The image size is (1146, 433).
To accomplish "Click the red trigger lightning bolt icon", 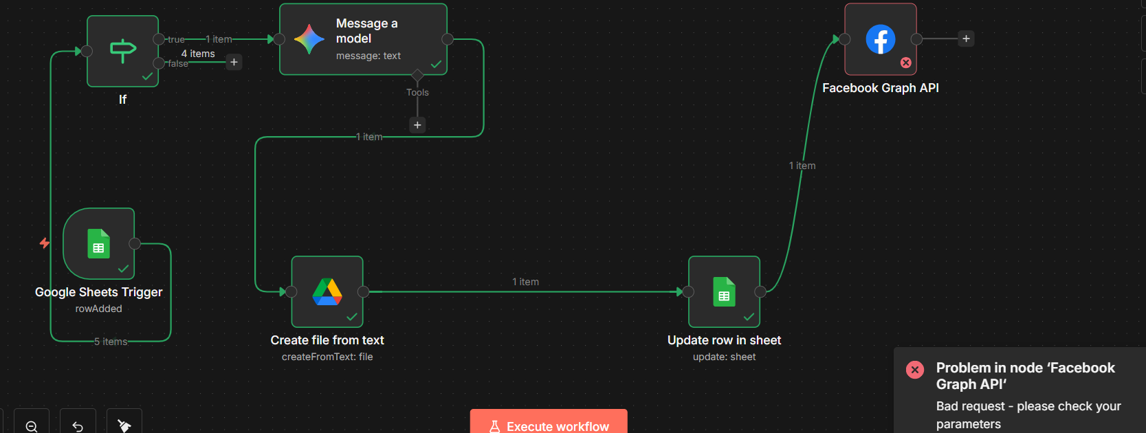I will (45, 243).
